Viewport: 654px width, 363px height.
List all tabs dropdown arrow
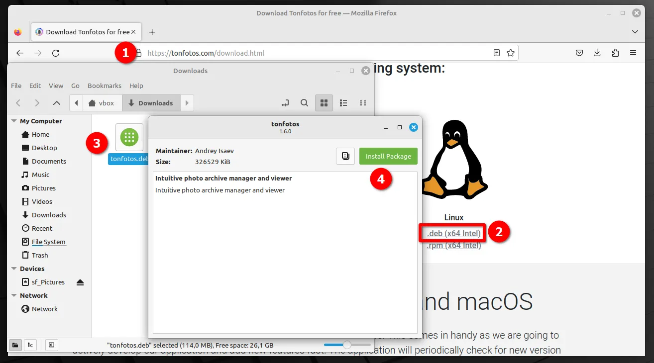635,32
